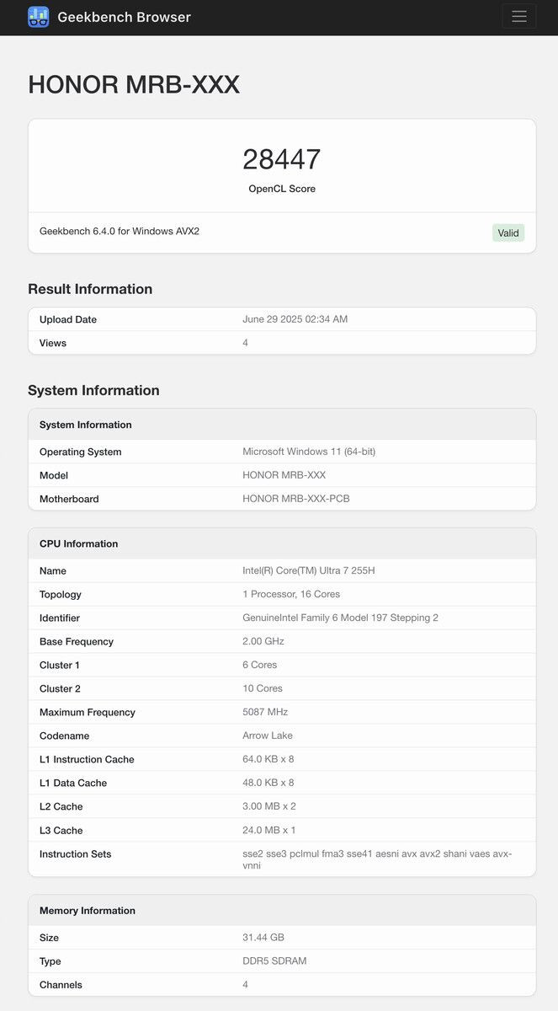Click the DDR5 SDRAM memory type value
This screenshot has height=1011, width=558.
[276, 961]
